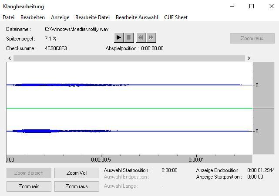Click the Auswahl Länge label
The width and height of the screenshot is (279, 196).
point(121,186)
